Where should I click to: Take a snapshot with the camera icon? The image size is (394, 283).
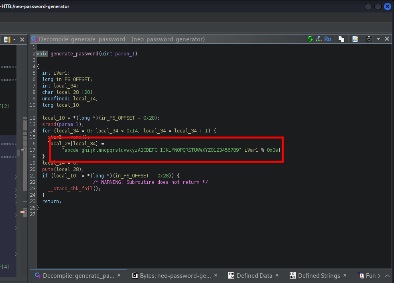click(368, 39)
